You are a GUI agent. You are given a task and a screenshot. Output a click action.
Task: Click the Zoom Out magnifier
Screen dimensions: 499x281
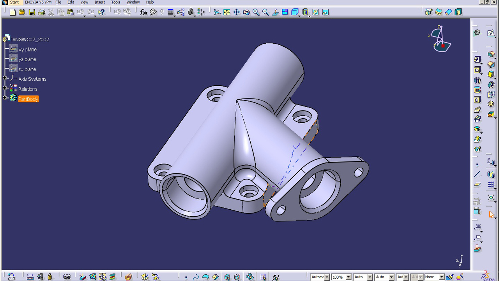[x=266, y=12]
